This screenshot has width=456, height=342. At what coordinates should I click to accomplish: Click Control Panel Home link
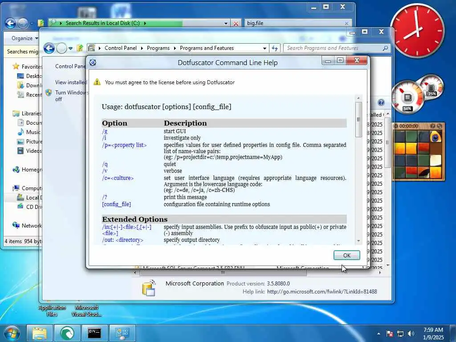click(x=70, y=66)
